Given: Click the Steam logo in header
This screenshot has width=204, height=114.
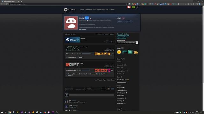Looking at the screenshot, I should coord(69,10).
